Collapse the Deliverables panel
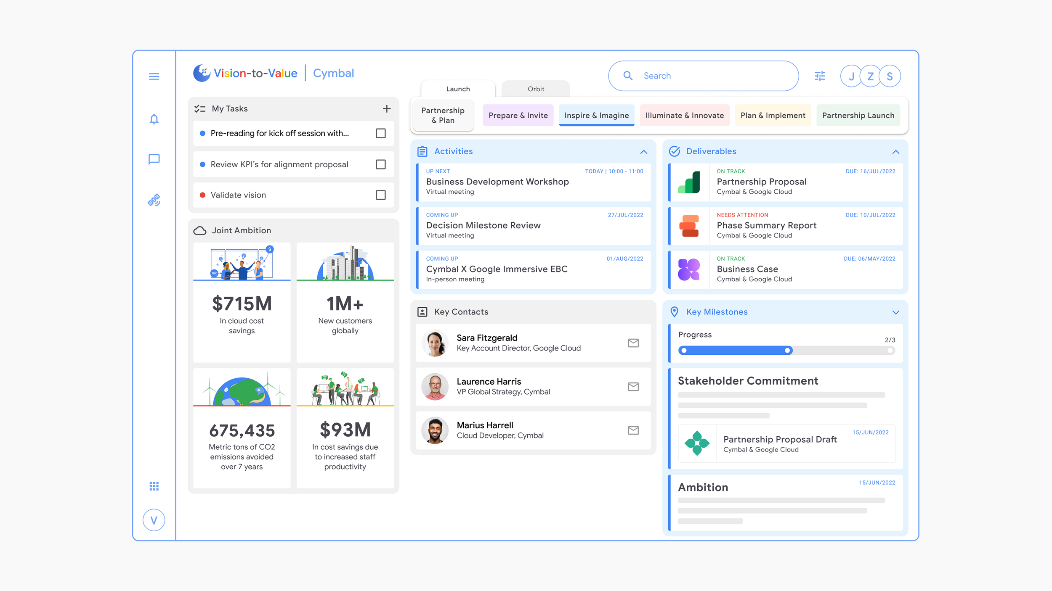Screen dimensions: 1052x591 click(896, 152)
